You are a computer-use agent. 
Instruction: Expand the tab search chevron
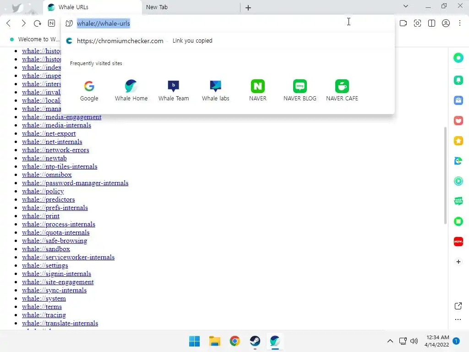[x=406, y=6]
